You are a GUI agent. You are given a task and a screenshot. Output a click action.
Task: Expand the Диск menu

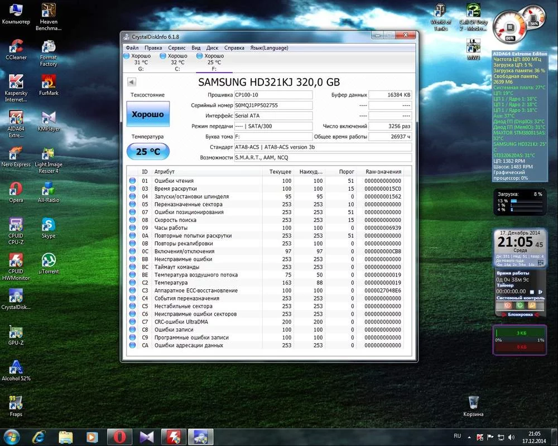click(212, 48)
